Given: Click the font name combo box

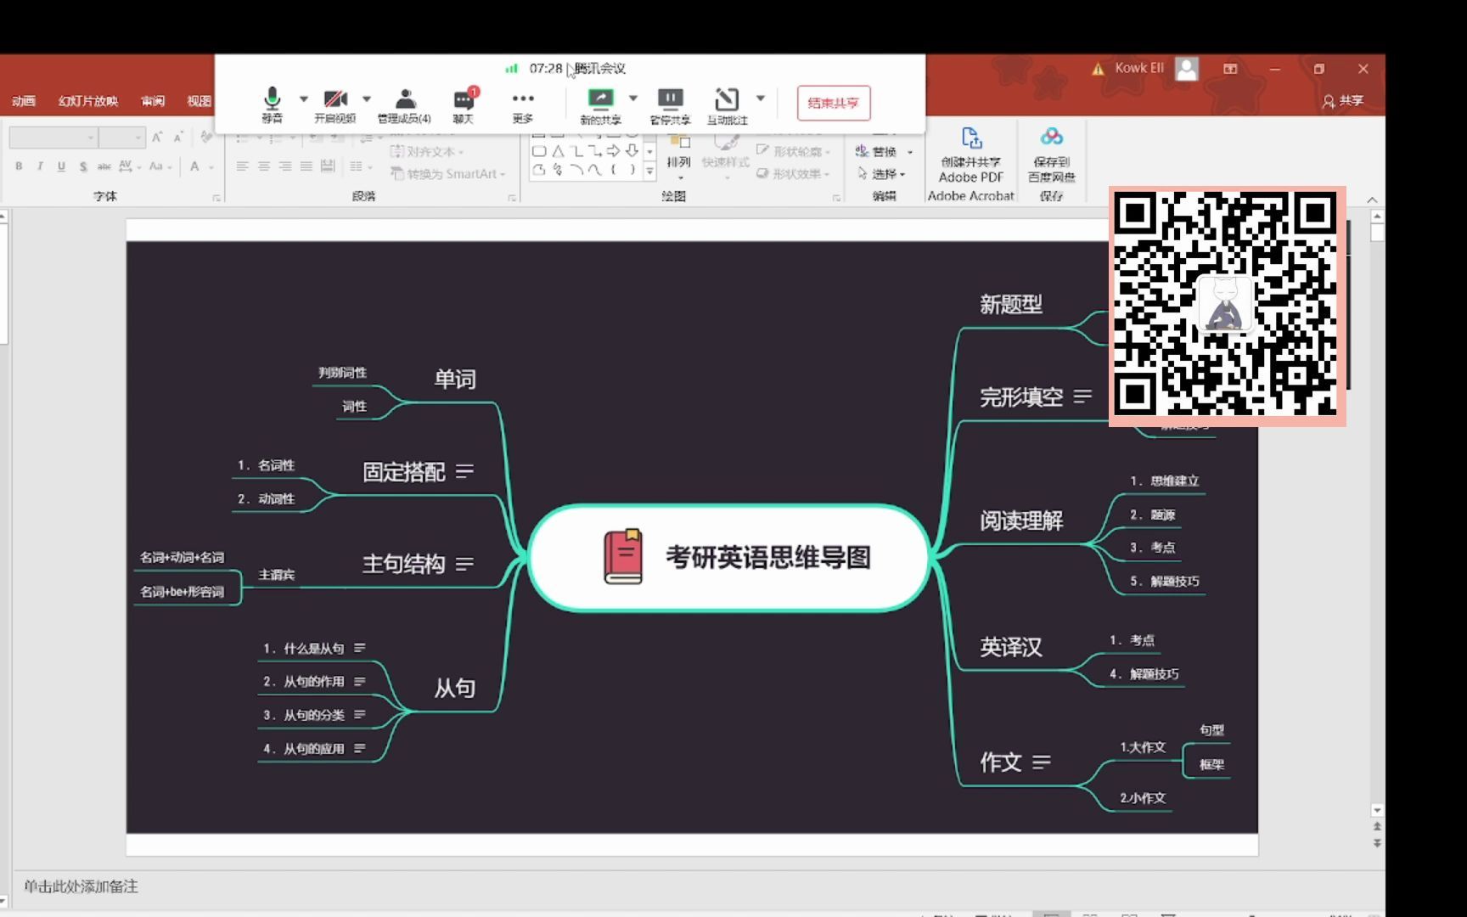Looking at the screenshot, I should (53, 137).
